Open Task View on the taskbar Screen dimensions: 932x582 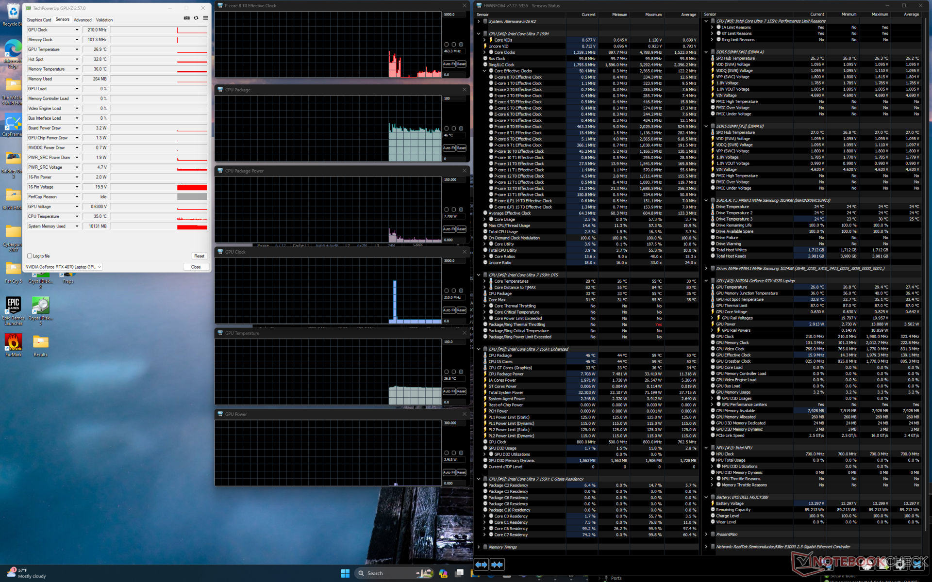[459, 573]
